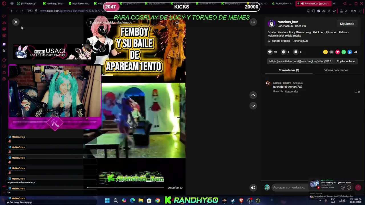The image size is (365, 205).
Task: Open Microsoft Edge from taskbar
Action: (132, 200)
